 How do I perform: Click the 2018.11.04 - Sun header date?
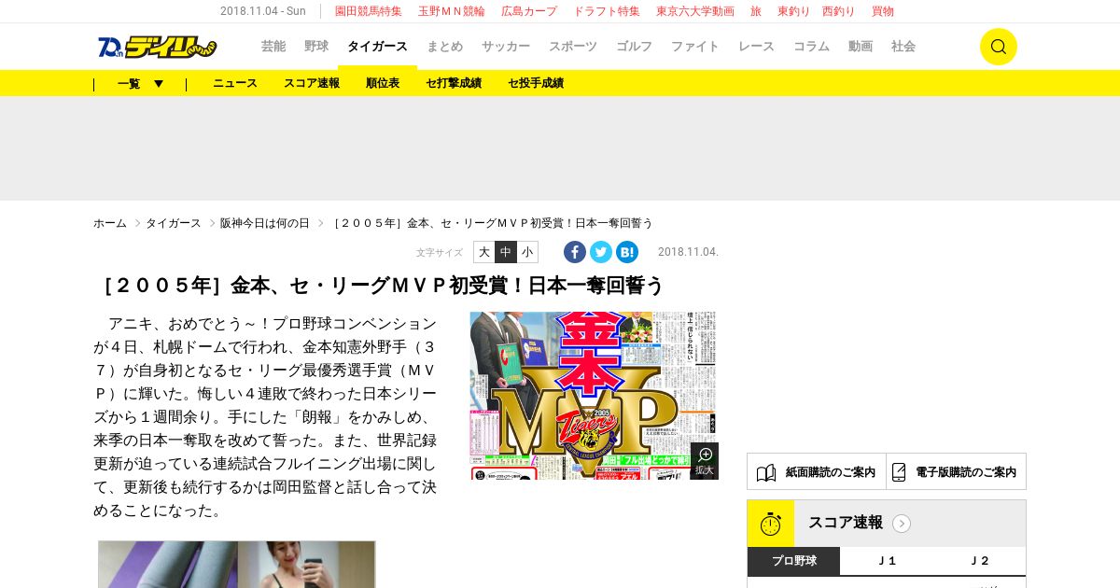tap(263, 11)
